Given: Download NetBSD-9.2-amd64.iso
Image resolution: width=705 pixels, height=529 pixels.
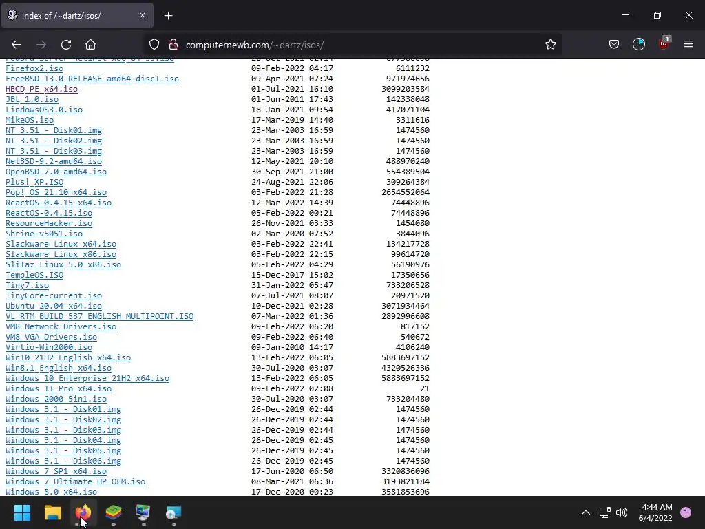Looking at the screenshot, I should (54, 161).
